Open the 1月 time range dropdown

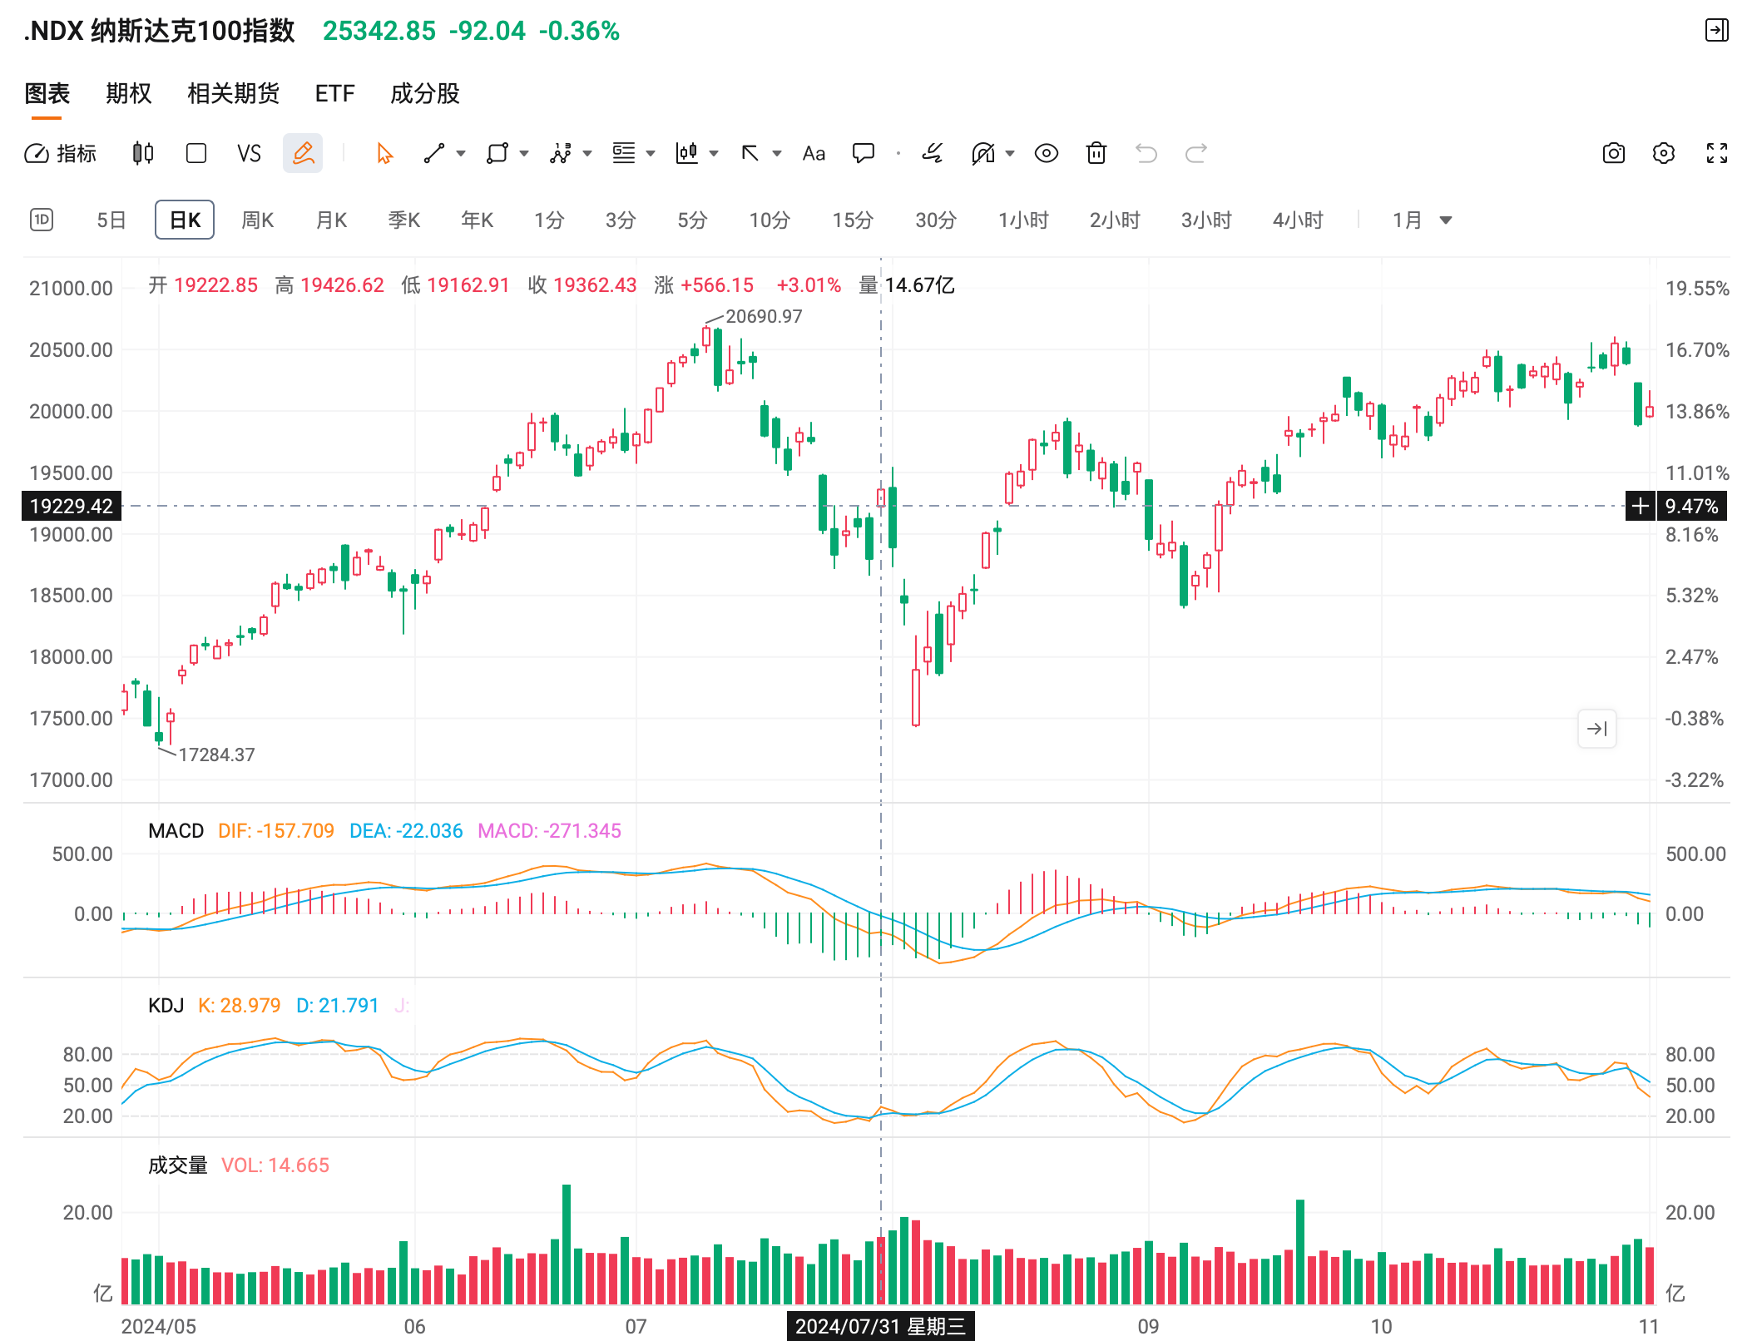point(1422,220)
